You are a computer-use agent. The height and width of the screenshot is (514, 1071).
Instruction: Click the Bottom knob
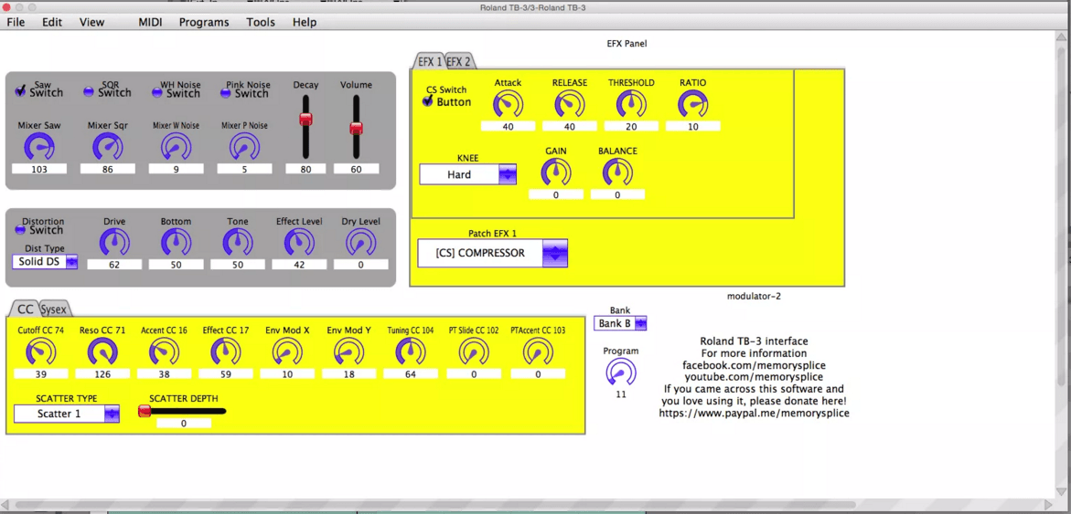coord(176,243)
